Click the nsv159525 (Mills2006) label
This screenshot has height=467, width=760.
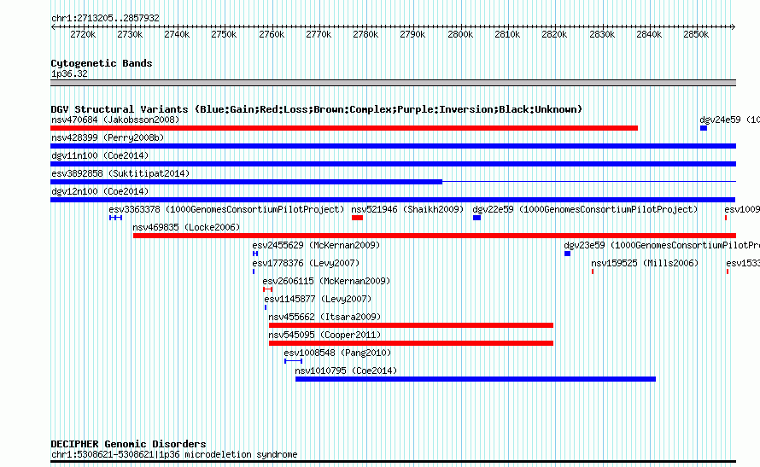click(645, 263)
